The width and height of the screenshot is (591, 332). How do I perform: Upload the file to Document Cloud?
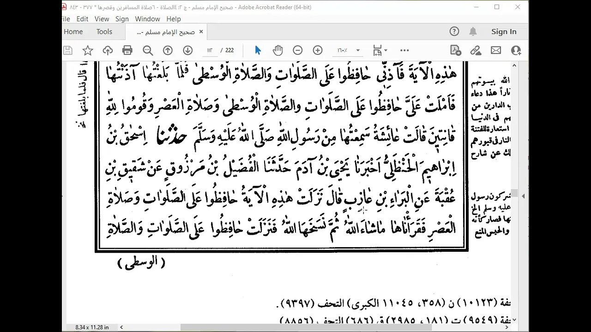[108, 50]
